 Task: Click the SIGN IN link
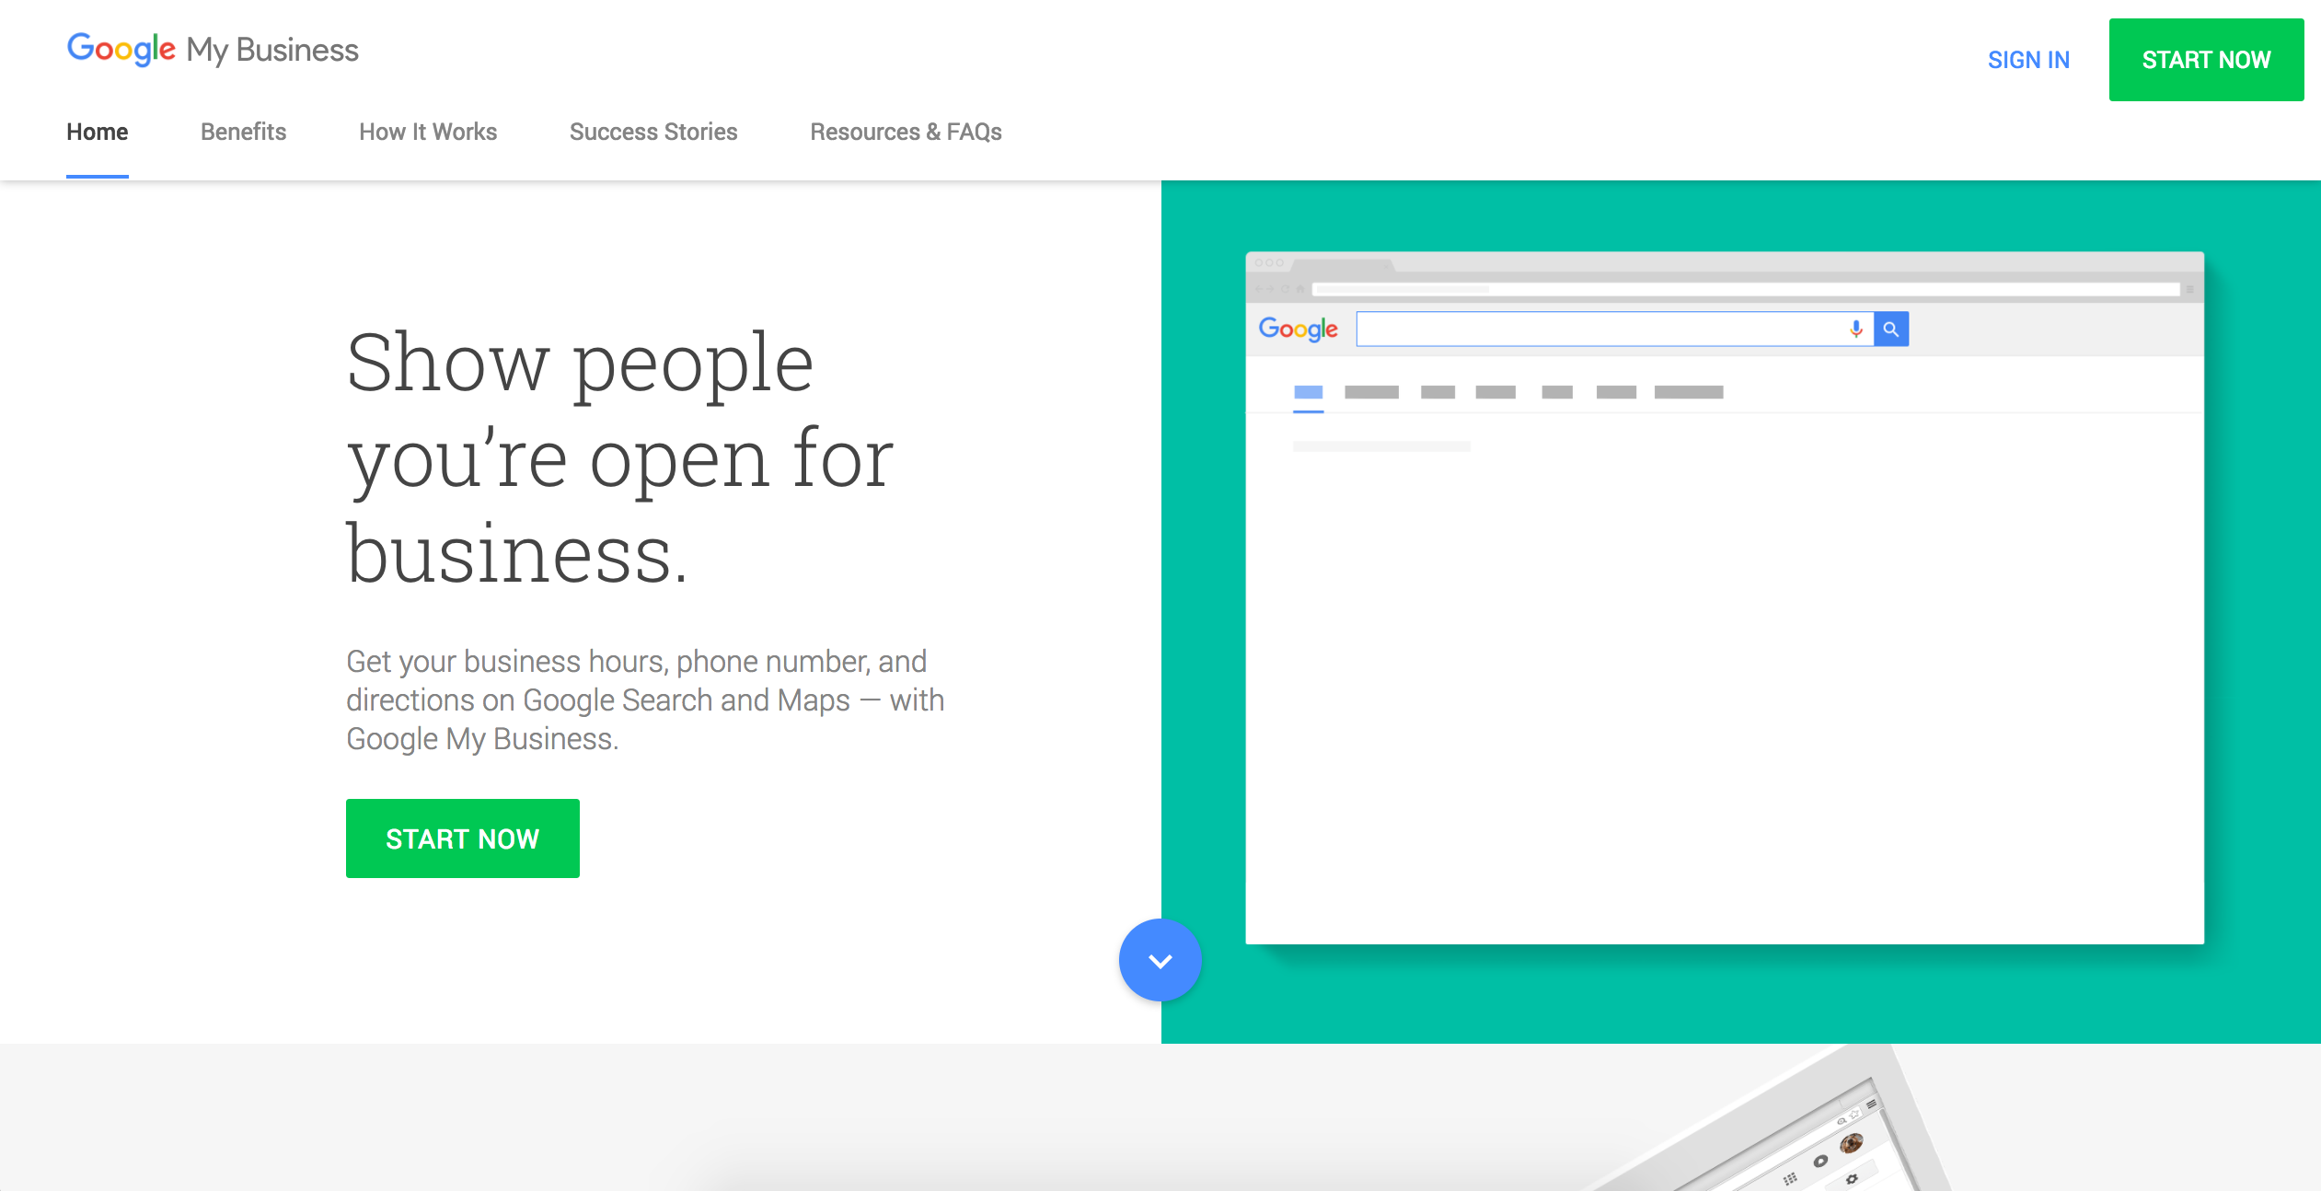[2028, 60]
